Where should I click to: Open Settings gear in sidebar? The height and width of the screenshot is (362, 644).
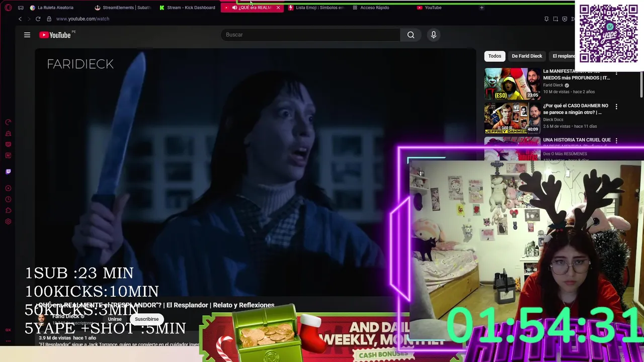coord(8,222)
